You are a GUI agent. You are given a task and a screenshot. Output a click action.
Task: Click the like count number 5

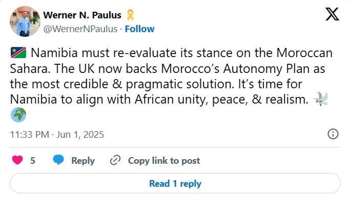(x=33, y=160)
